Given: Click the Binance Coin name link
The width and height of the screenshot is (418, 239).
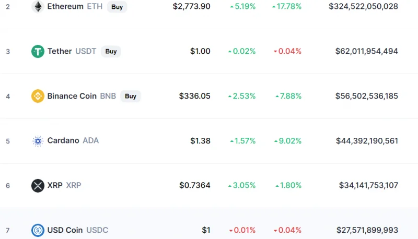Looking at the screenshot, I should tap(72, 96).
